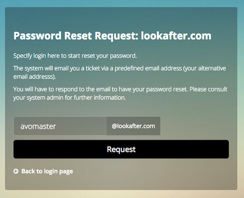Click the Password Reset Request heading text
Viewport: 244px width, 198px height.
click(76, 36)
